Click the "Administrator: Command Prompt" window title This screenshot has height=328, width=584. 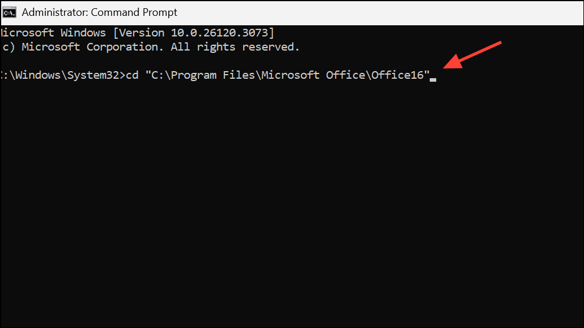click(99, 12)
